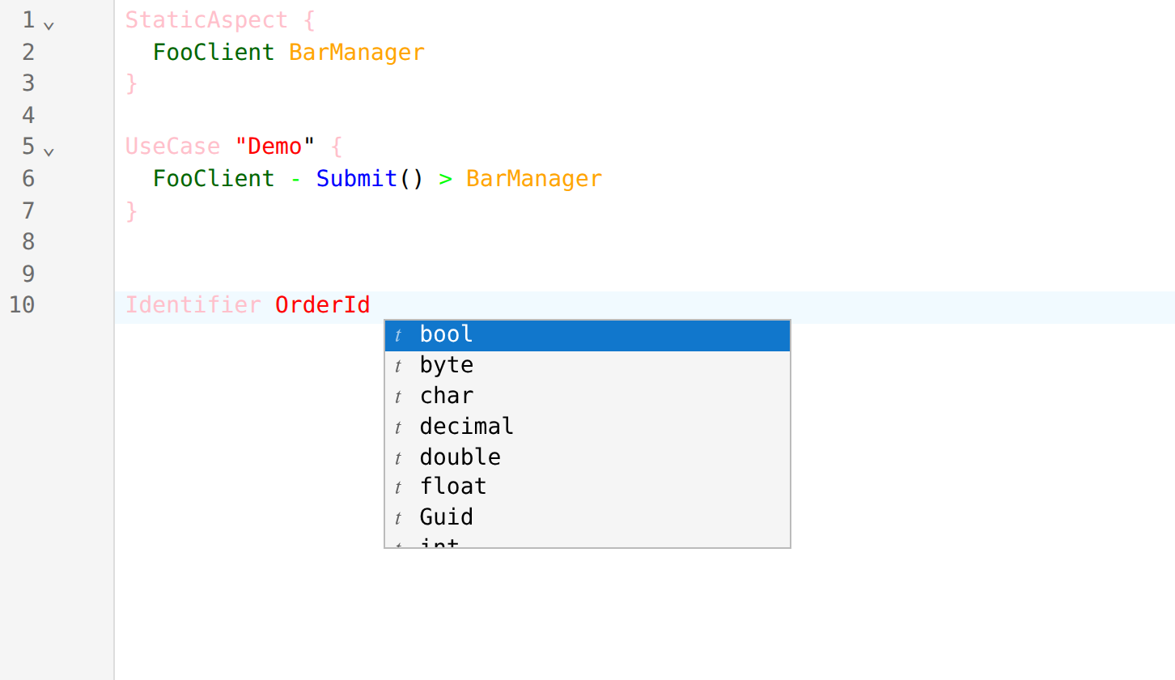Select bool from autocomplete list
This screenshot has height=680, width=1175.
[x=587, y=335]
